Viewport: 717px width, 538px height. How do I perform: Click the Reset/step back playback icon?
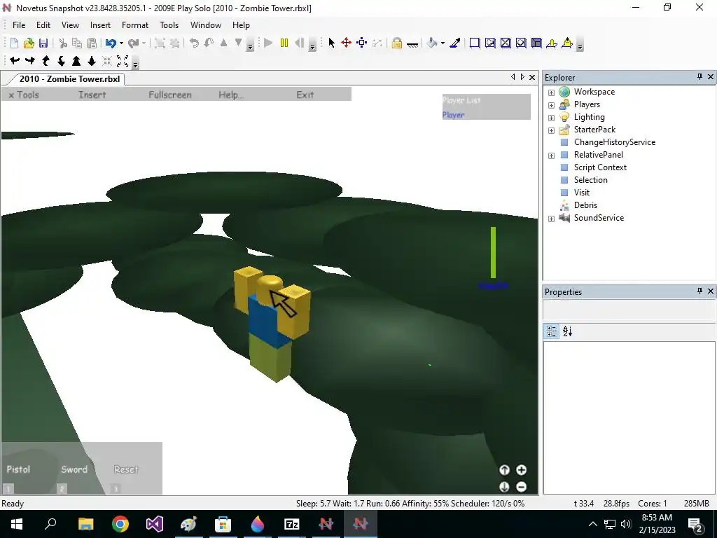tap(300, 43)
